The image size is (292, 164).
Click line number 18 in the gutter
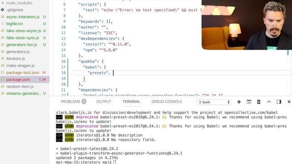click(63, 73)
